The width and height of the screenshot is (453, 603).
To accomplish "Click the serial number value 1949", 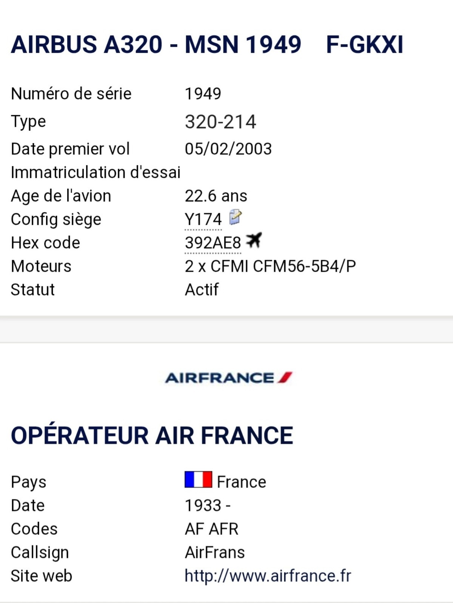I will click(203, 94).
